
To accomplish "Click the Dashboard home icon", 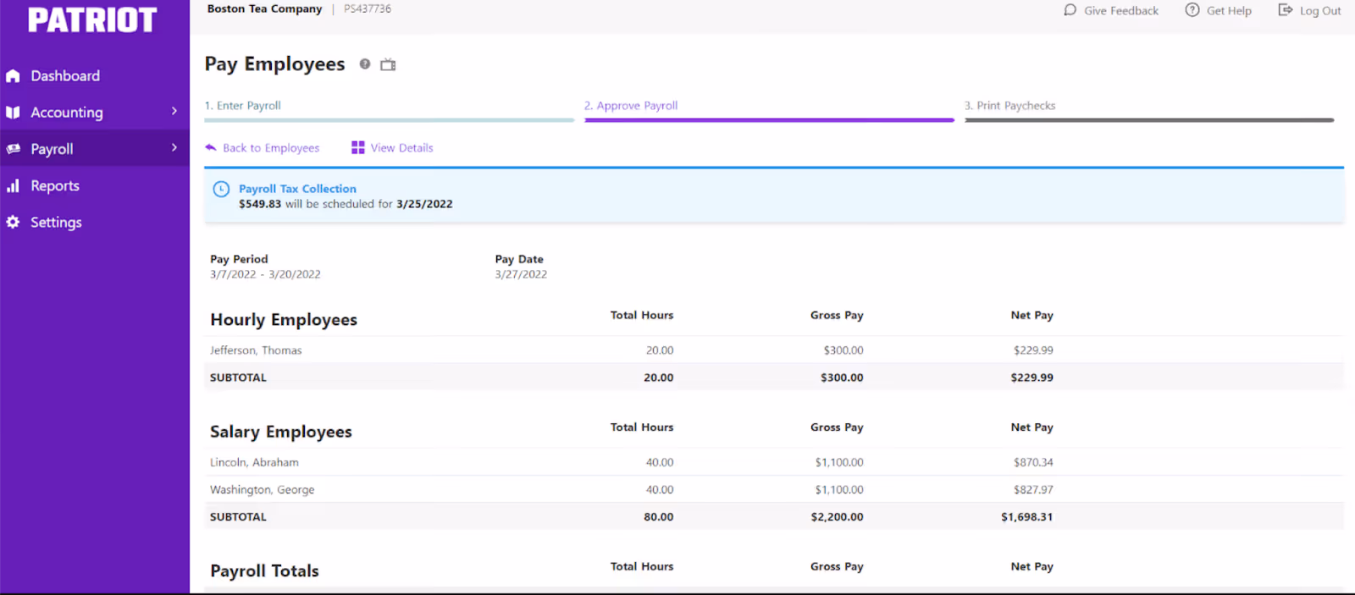I will (13, 76).
